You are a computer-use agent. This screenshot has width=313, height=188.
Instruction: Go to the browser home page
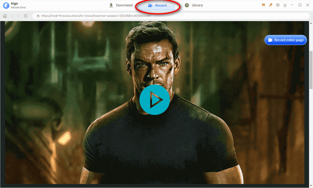[5, 16]
